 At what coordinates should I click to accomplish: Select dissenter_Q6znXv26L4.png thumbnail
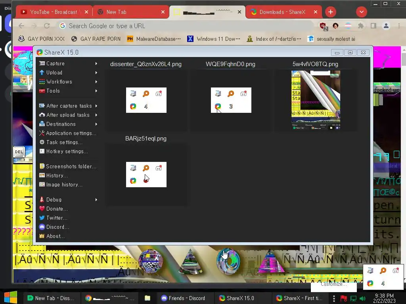tap(146, 100)
